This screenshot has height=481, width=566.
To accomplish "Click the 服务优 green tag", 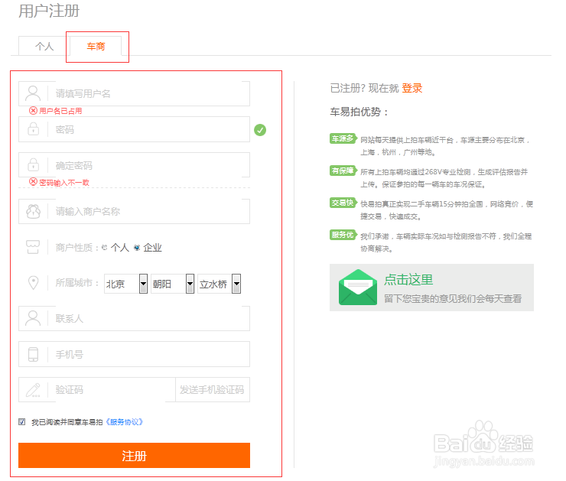I will tap(343, 235).
